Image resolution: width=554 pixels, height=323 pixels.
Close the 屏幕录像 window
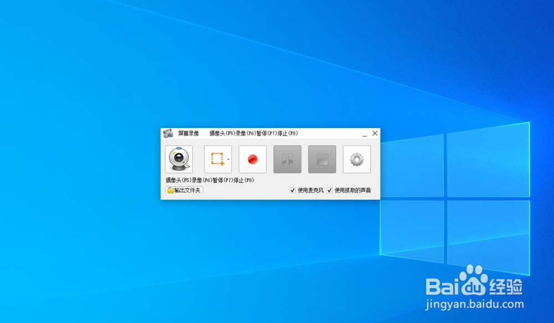click(375, 133)
